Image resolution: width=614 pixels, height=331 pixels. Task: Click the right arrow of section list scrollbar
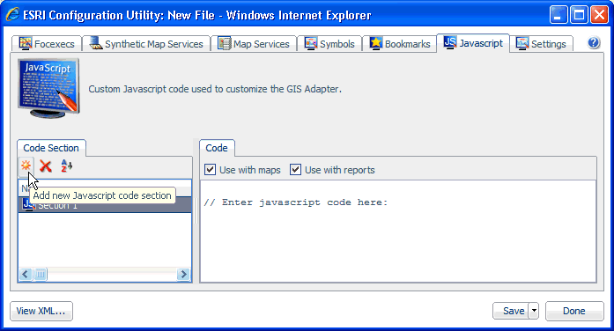(x=183, y=275)
